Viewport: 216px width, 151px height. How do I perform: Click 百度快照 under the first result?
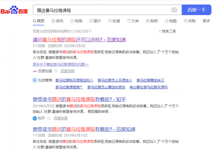click(x=68, y=71)
